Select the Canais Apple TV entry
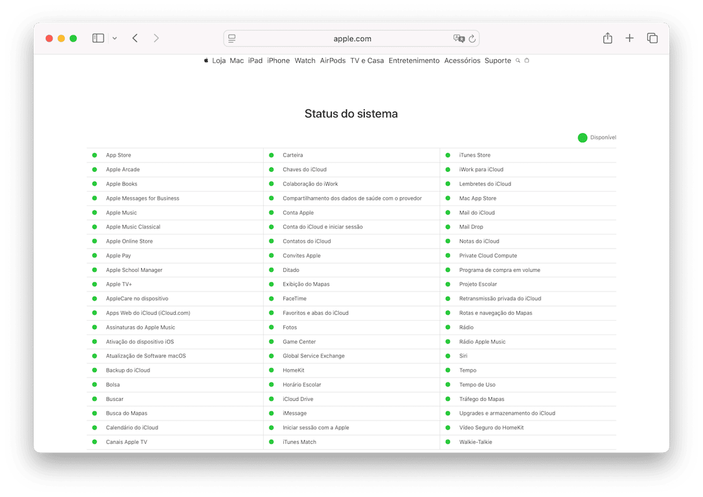Screen dimensions: 703x497 (x=127, y=442)
